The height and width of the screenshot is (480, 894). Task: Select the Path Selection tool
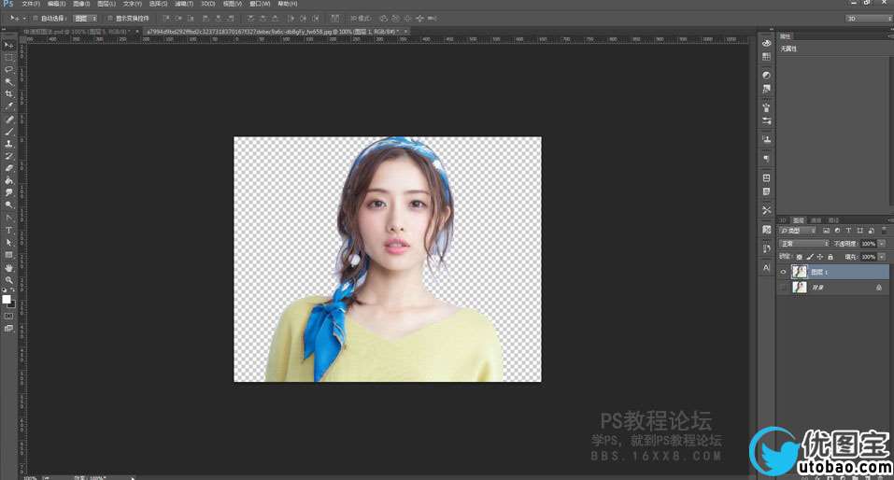tap(8, 242)
